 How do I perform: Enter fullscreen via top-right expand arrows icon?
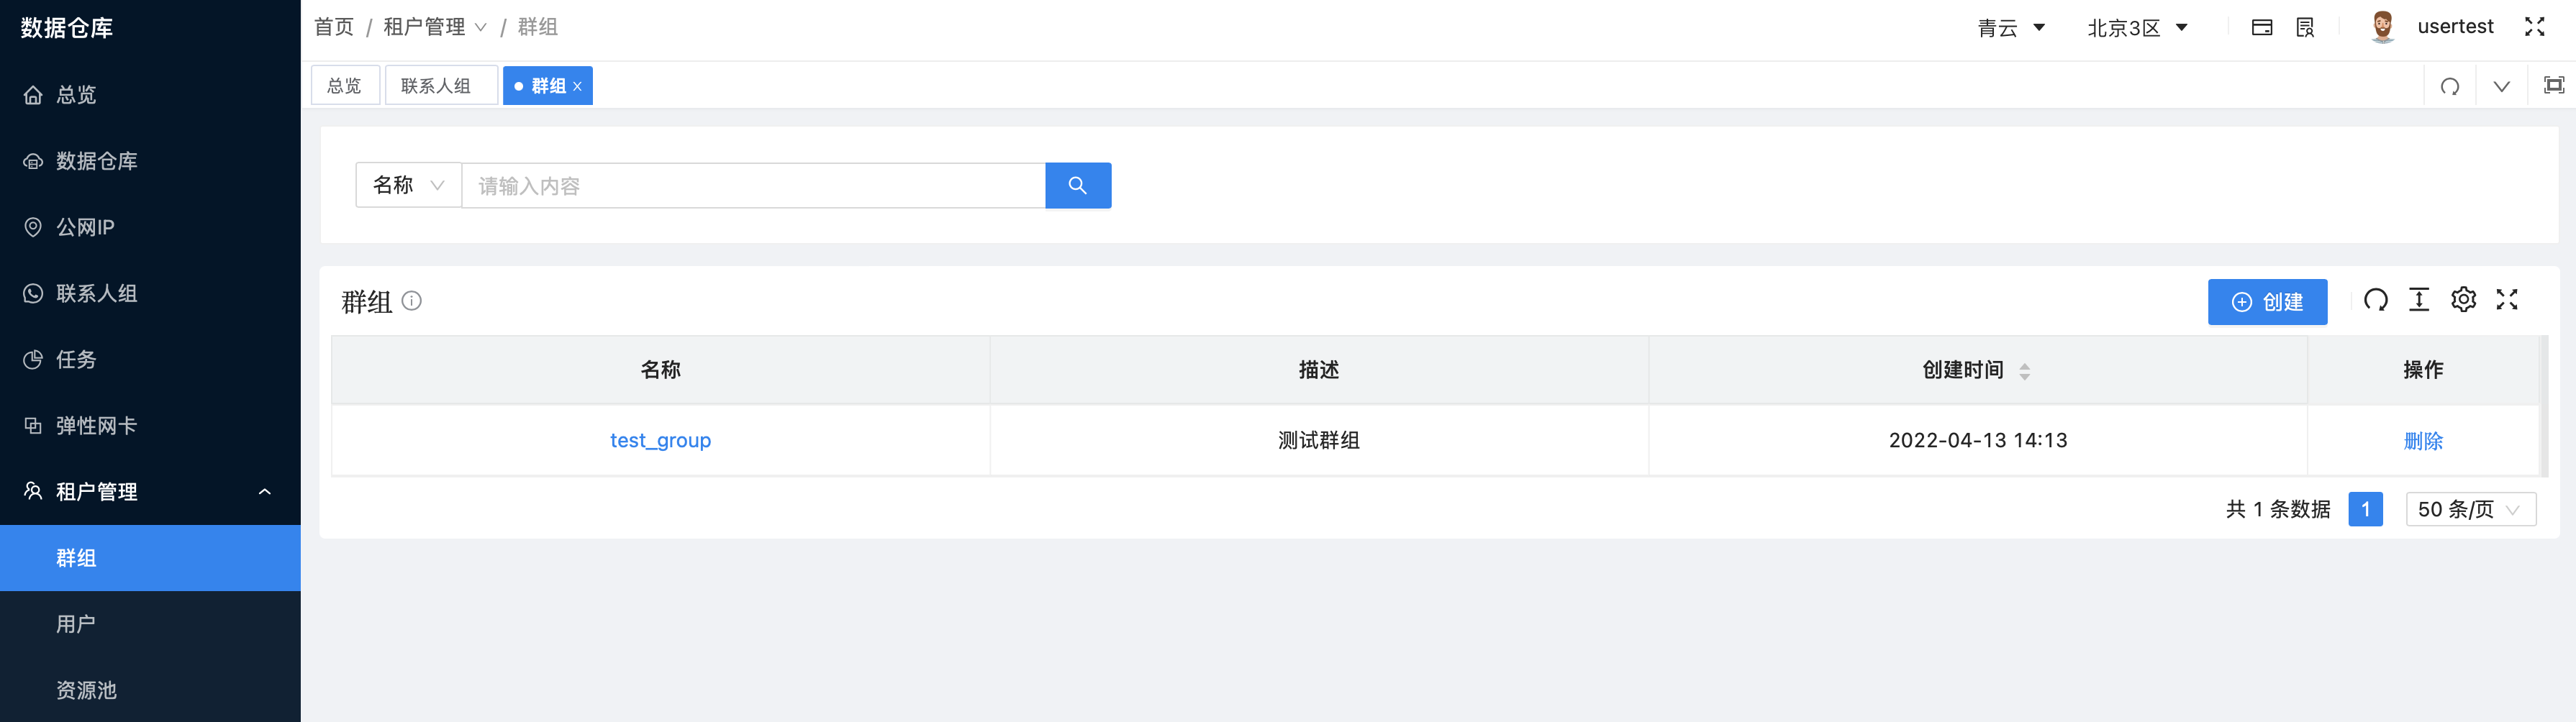[2536, 26]
